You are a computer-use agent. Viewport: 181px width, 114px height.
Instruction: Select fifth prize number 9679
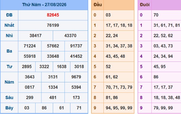(76, 77)
